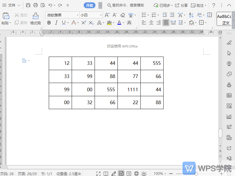This screenshot has height=176, width=235.
Task: Select the 开始 ribbon tab
Action: click(90, 5)
